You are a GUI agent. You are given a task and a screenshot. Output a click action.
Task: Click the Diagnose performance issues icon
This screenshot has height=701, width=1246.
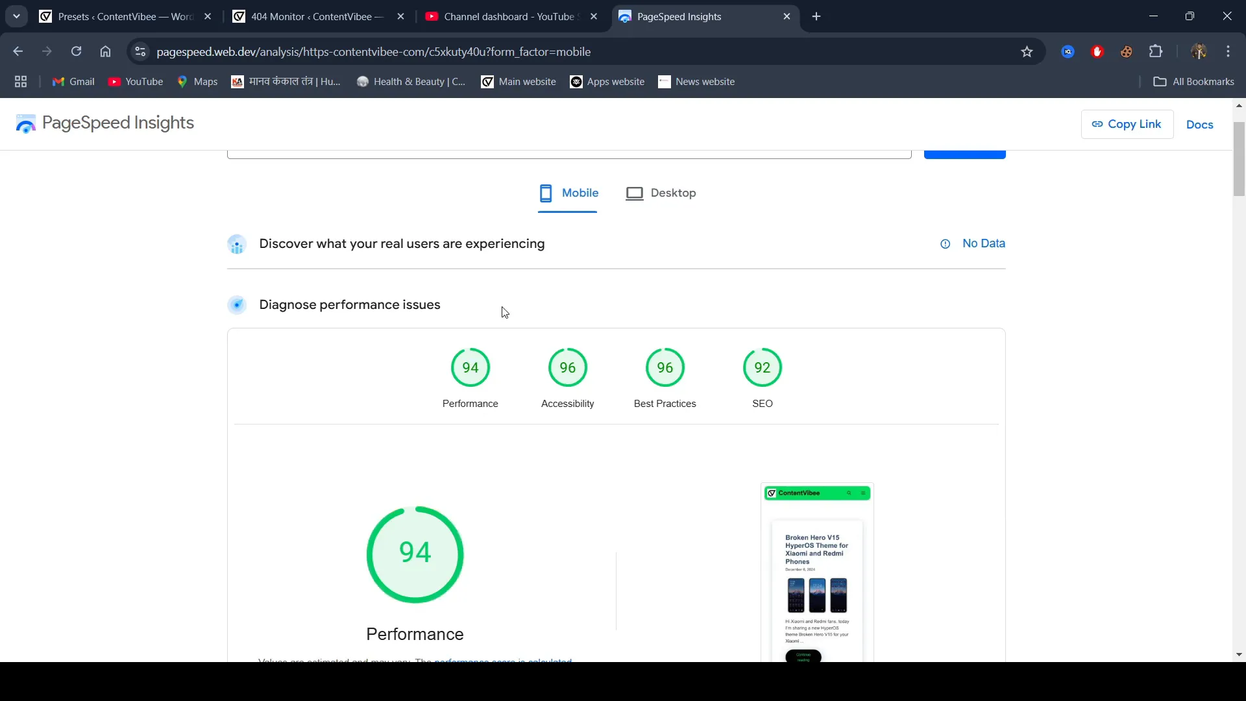(x=237, y=304)
